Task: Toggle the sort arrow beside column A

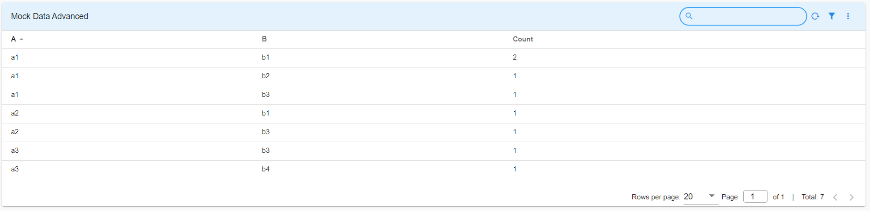Action: coord(21,40)
